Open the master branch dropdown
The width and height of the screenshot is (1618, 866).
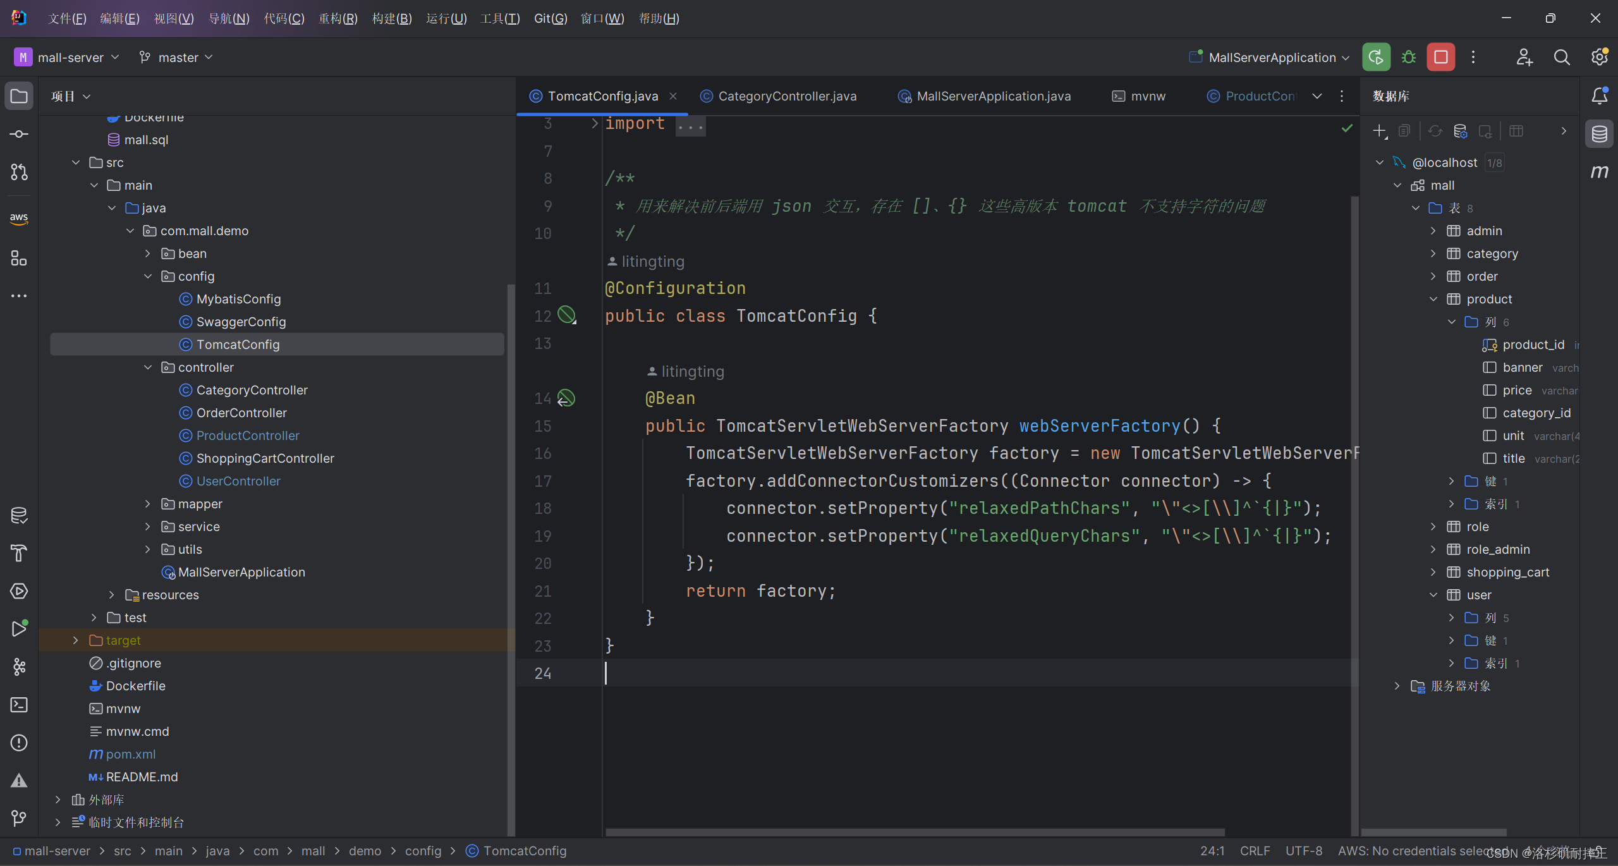tap(176, 58)
